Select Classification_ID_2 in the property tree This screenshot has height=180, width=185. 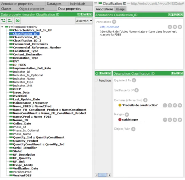pos(27,37)
